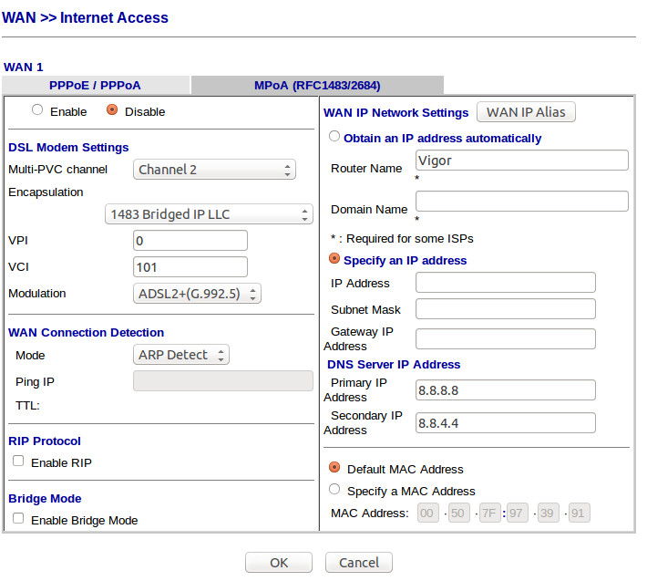Choose Obtain an IP address automatically
This screenshot has width=647, height=581.
point(334,137)
